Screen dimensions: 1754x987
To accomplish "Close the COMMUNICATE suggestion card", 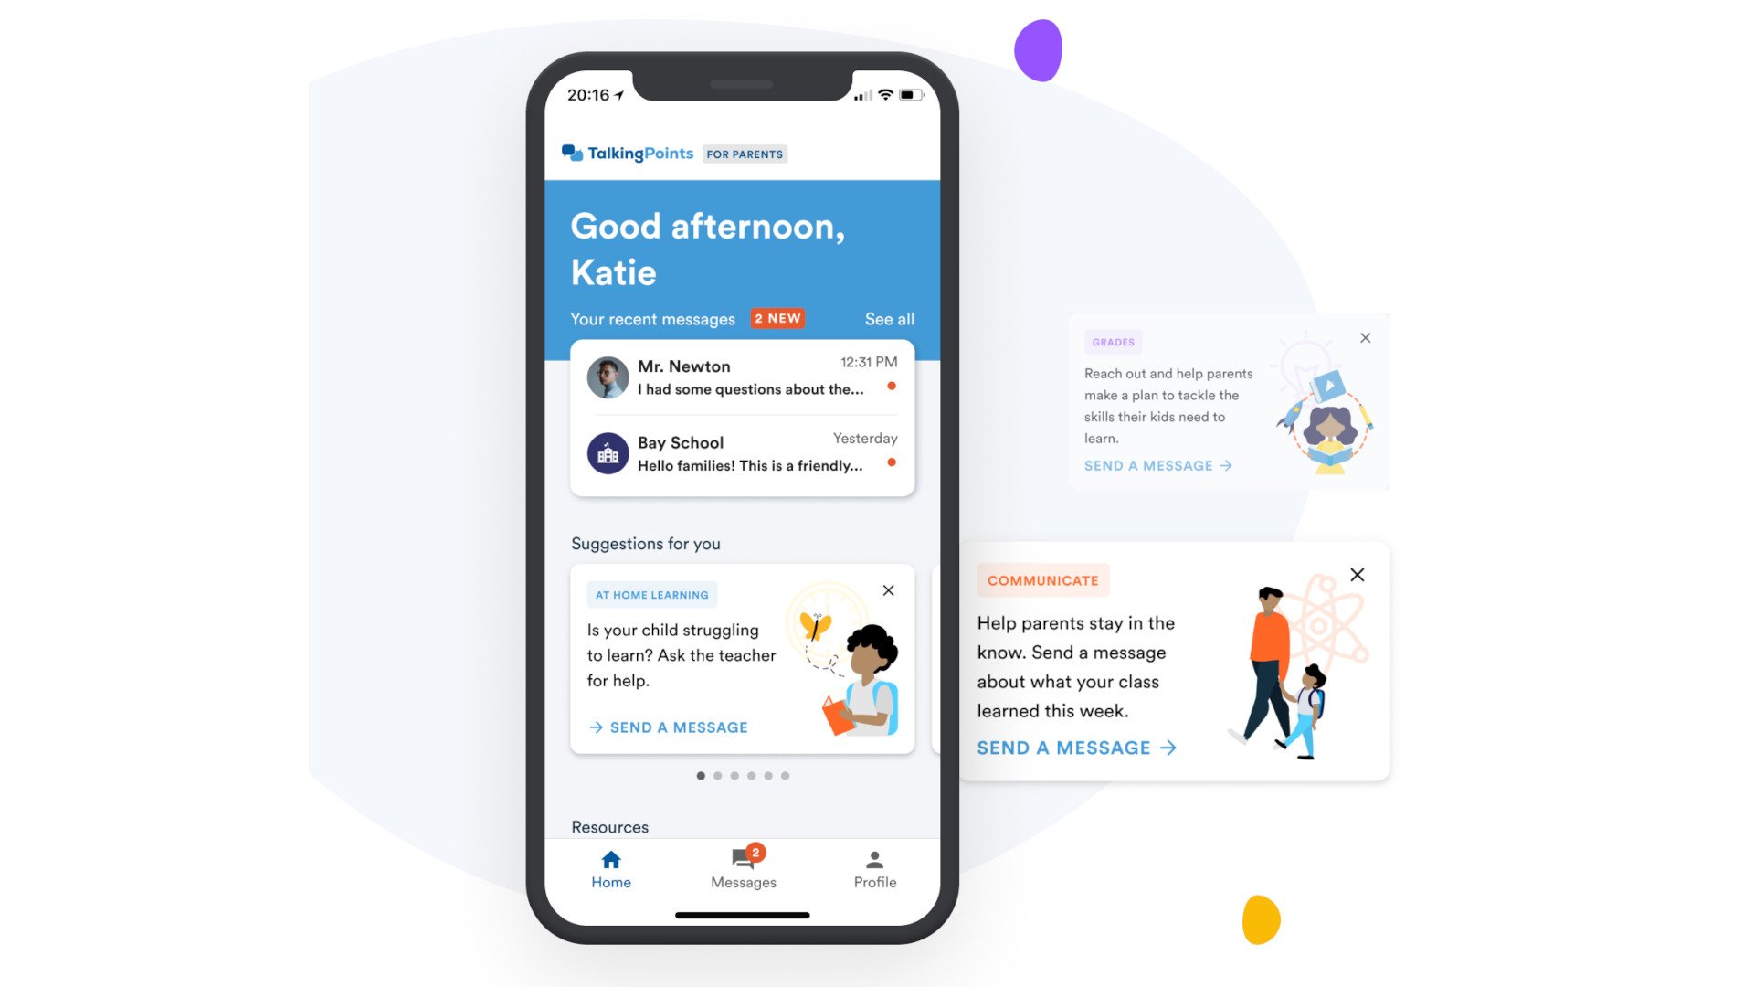I will [1358, 575].
